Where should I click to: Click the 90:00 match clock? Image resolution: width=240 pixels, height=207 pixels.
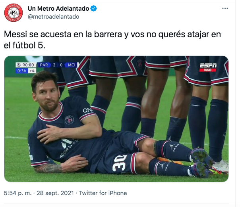click(28, 65)
